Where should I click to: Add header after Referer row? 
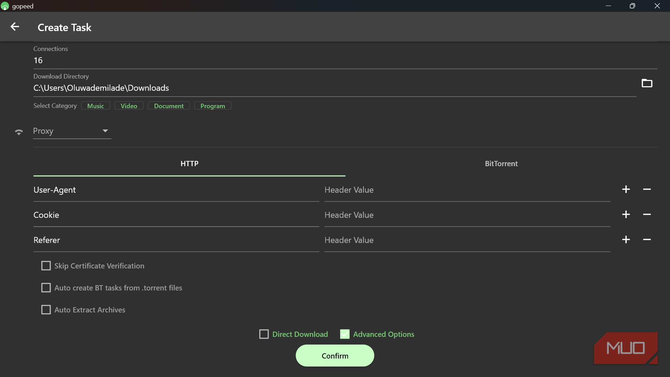626,239
